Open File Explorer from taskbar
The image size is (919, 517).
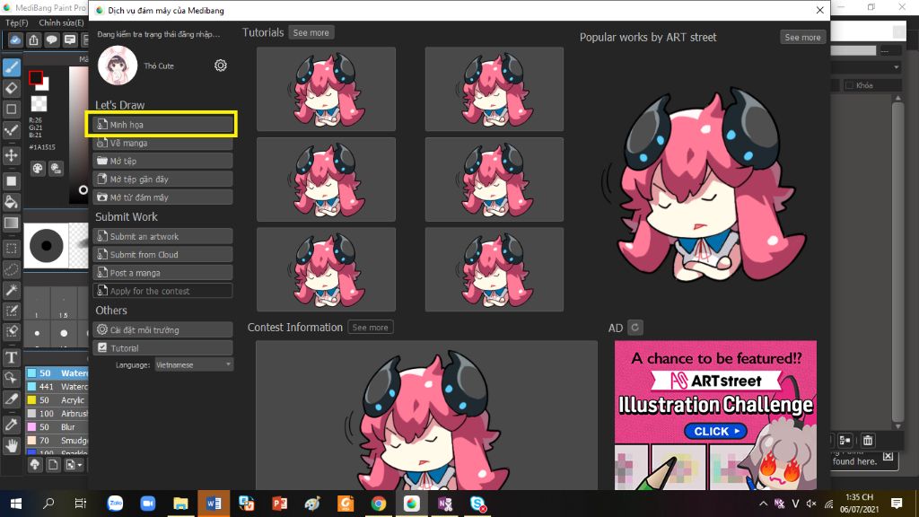pos(180,504)
